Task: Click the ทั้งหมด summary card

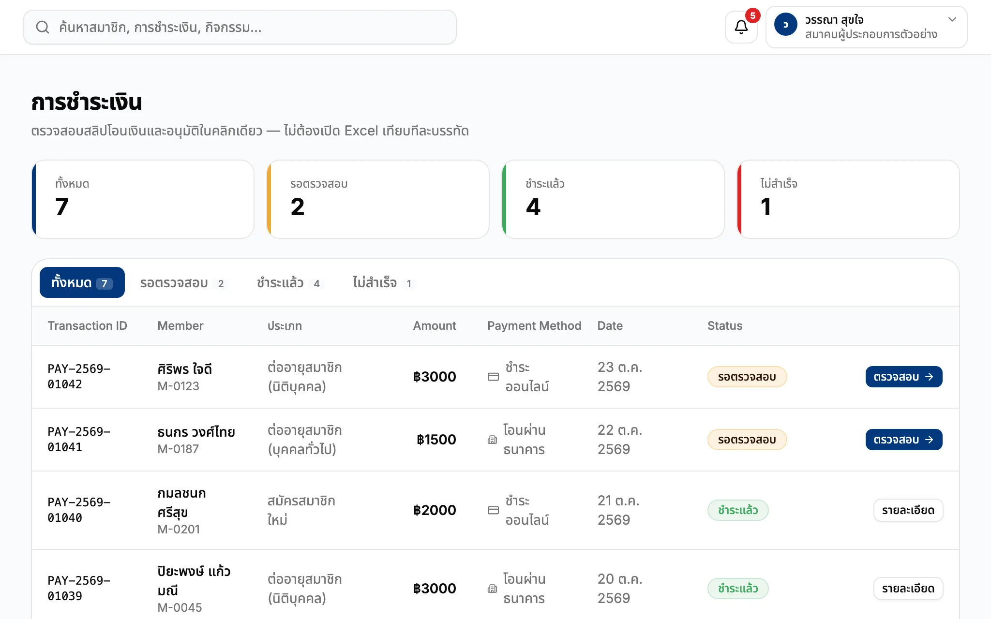Action: click(143, 199)
